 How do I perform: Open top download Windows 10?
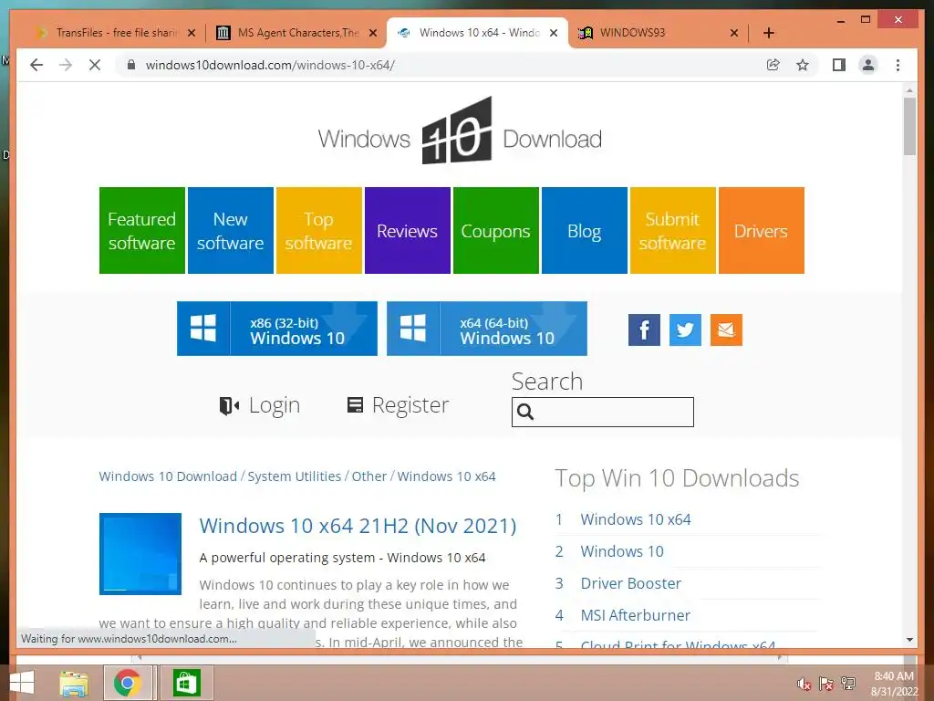(622, 551)
